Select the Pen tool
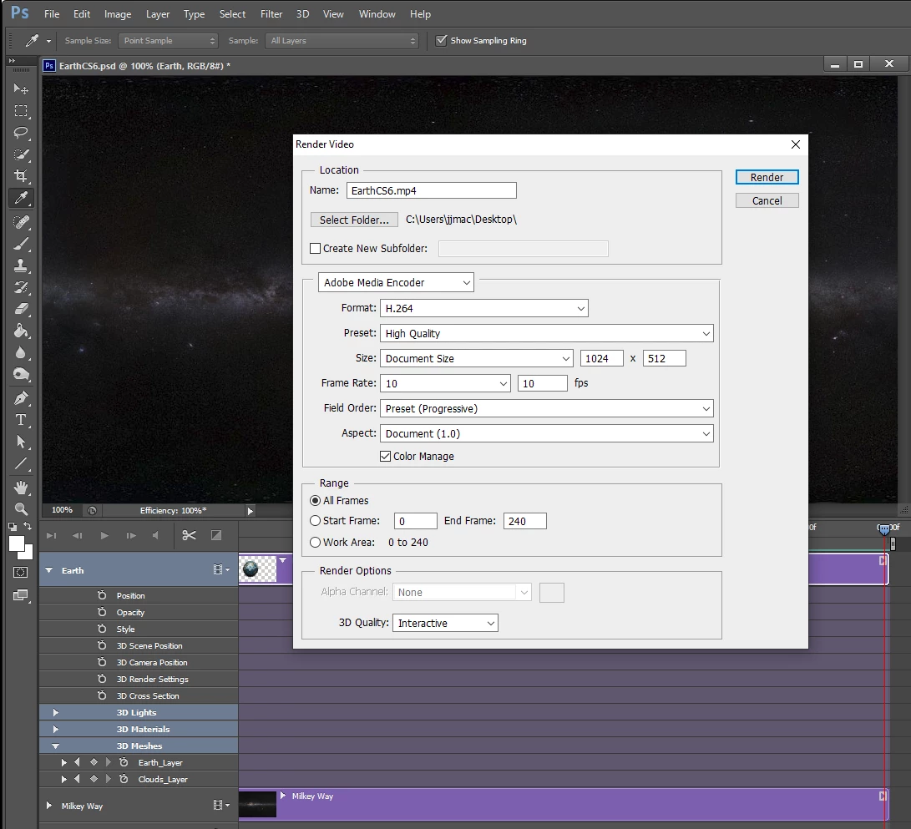911x829 pixels. click(21, 398)
